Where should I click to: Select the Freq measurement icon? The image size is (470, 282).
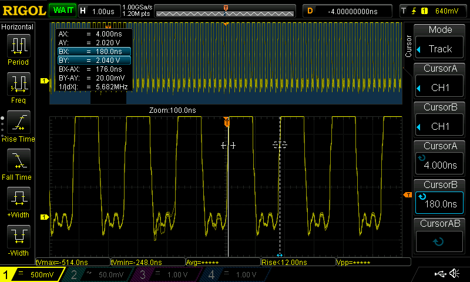coord(18,87)
